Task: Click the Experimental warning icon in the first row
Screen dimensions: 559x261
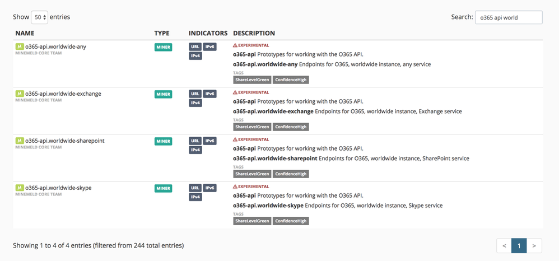Action: tap(235, 45)
